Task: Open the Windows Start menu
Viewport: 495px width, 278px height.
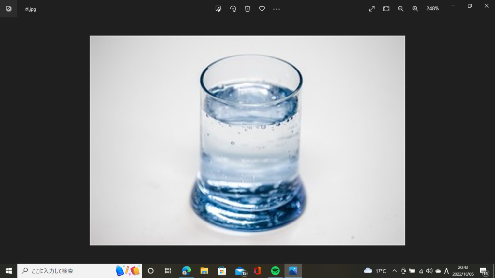Action: (x=9, y=271)
